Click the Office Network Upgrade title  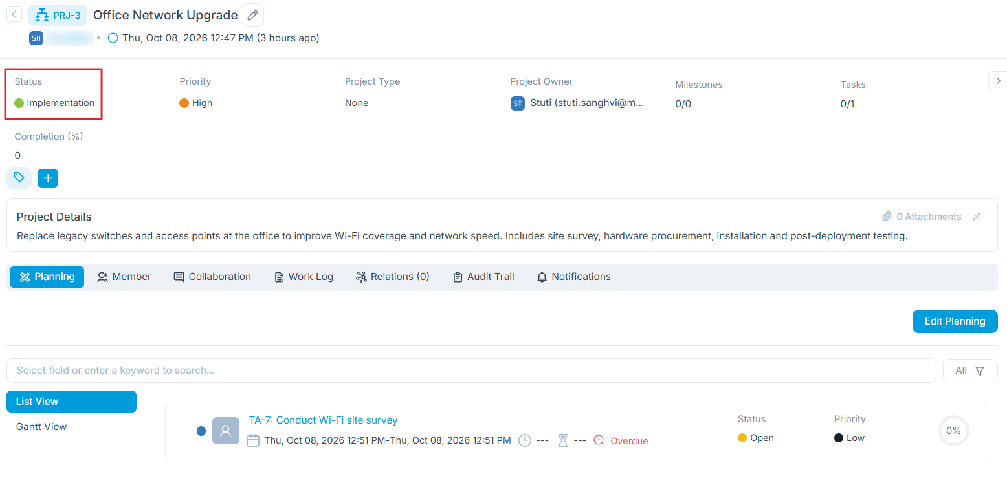(166, 15)
